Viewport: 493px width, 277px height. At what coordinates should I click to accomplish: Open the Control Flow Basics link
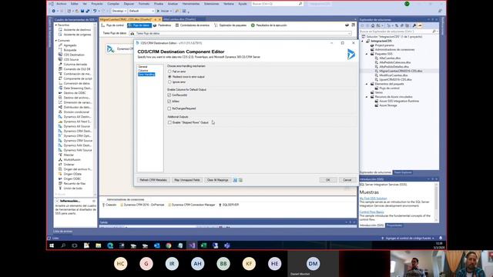pyautogui.click(x=371, y=212)
